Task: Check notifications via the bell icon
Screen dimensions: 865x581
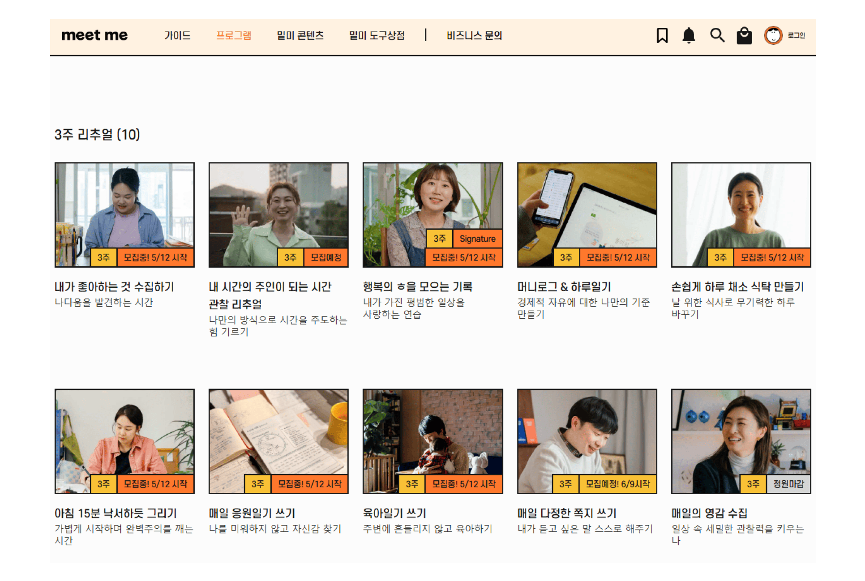Action: pyautogui.click(x=689, y=35)
